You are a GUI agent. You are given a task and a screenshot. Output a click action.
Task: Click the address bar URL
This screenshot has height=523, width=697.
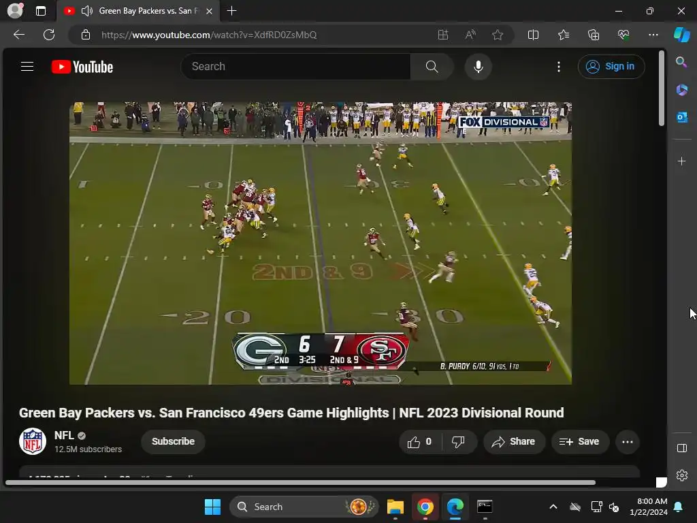[209, 35]
